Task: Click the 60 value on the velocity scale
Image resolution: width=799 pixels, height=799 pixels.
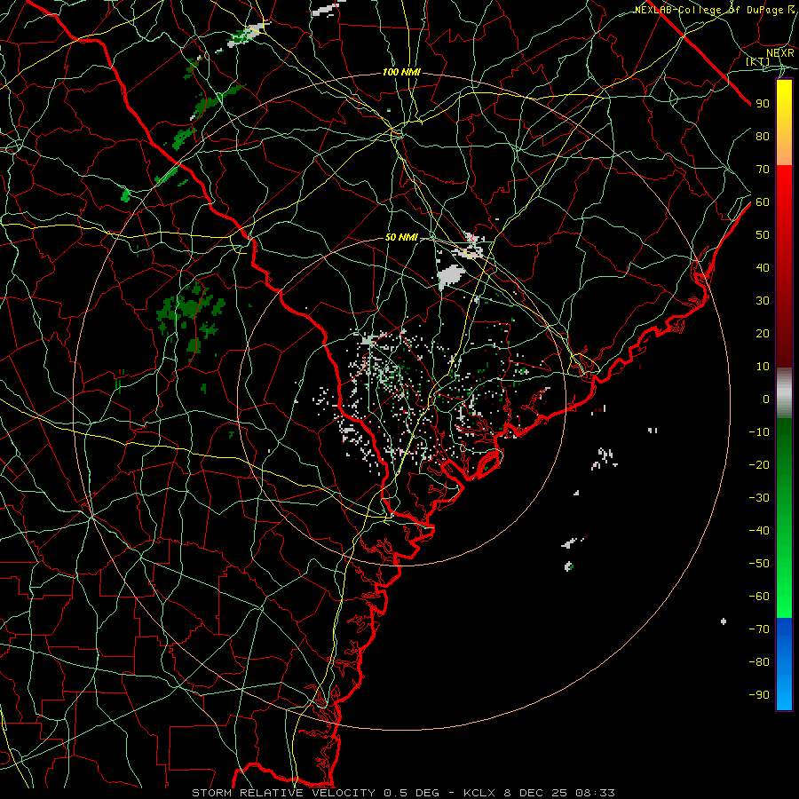Action: (x=763, y=202)
